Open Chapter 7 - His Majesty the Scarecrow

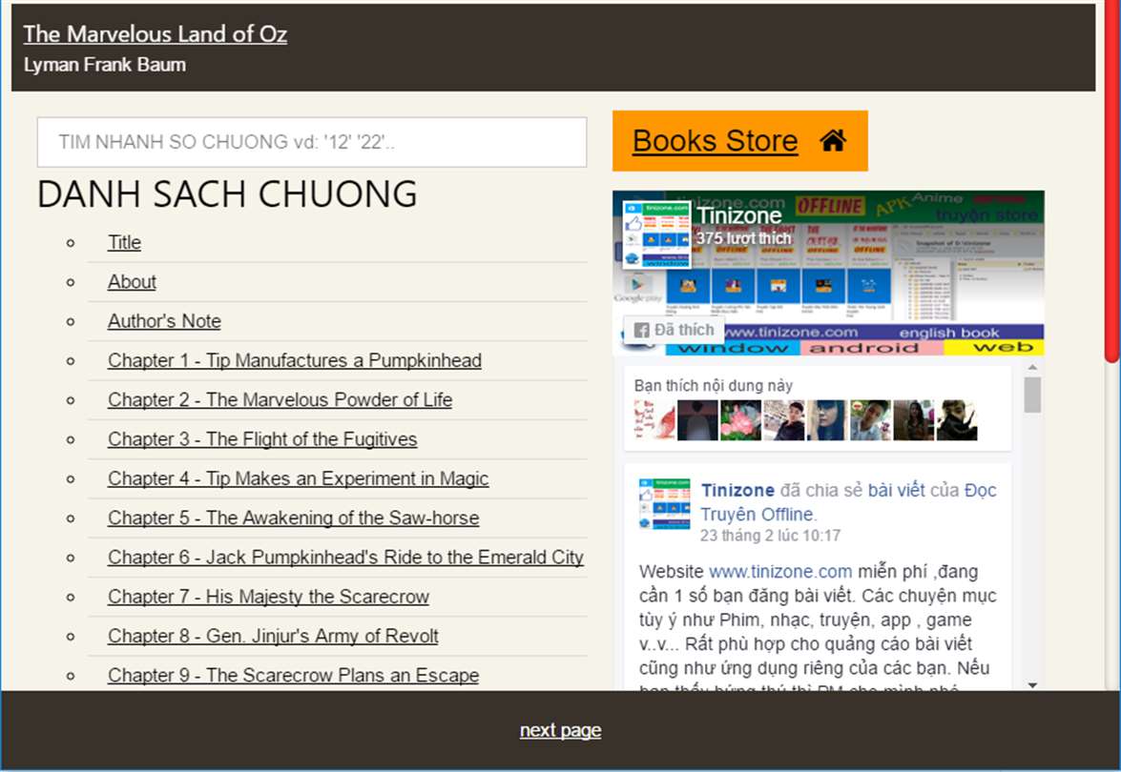point(269,596)
